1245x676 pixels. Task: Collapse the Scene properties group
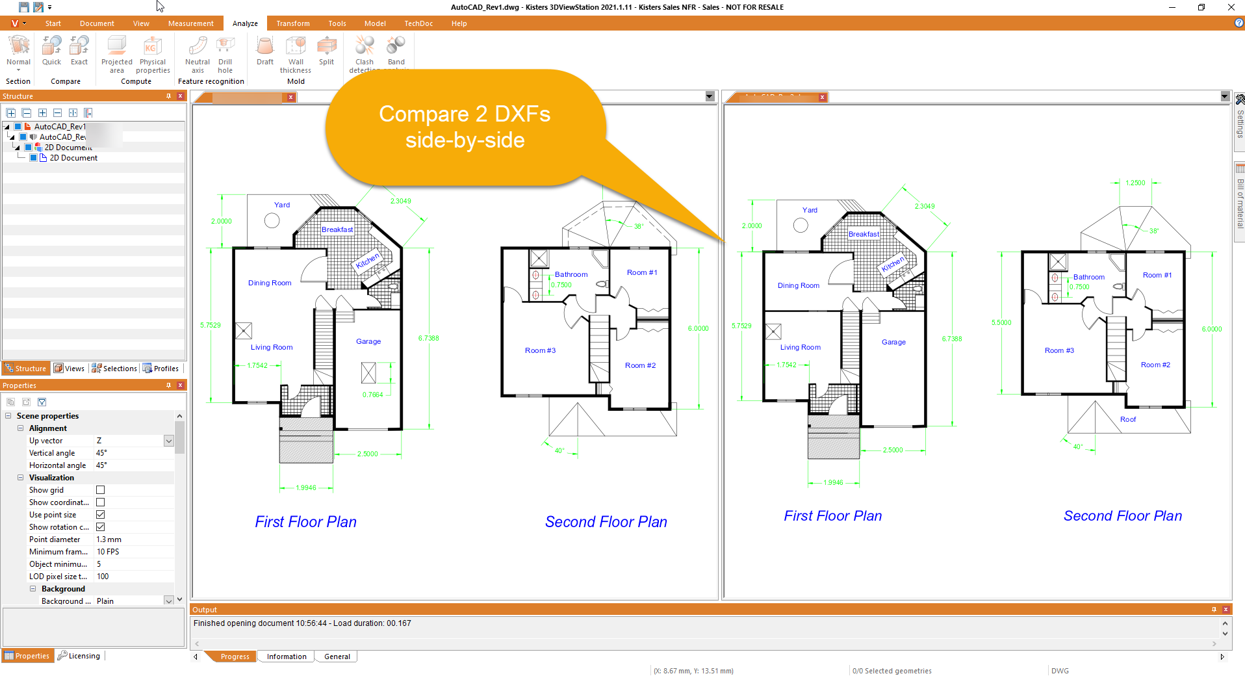8,416
